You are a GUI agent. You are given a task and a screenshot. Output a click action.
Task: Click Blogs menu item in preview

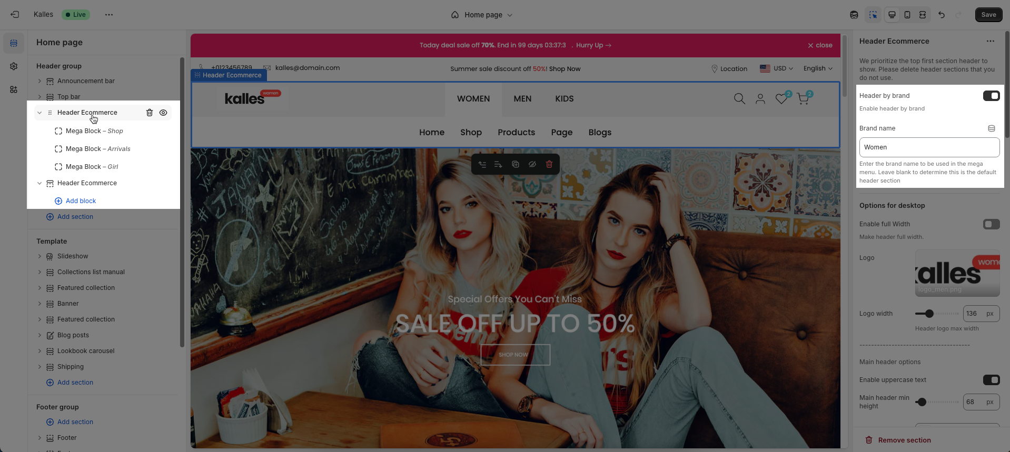pos(600,133)
